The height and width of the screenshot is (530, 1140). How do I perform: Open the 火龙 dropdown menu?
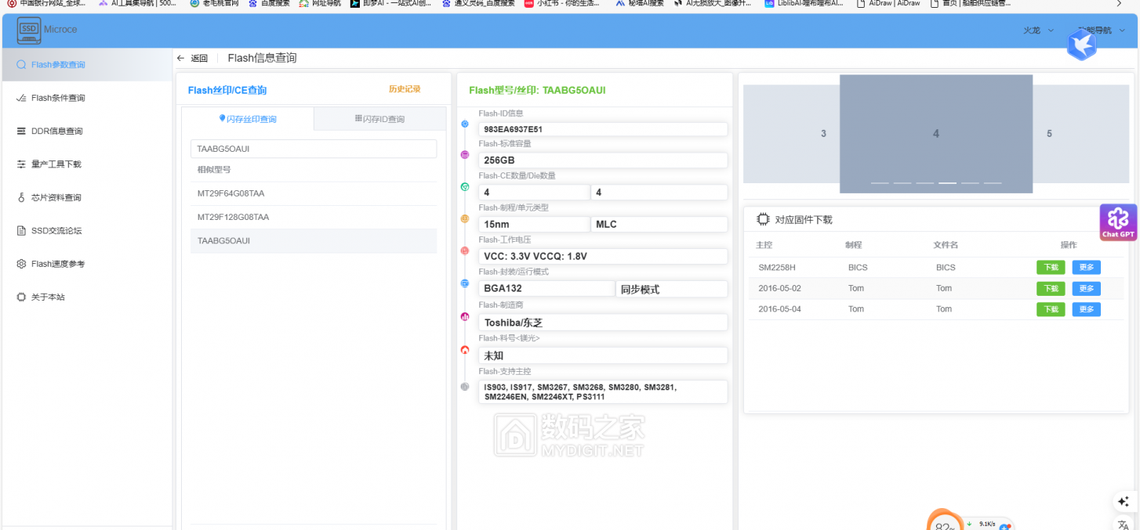1038,31
